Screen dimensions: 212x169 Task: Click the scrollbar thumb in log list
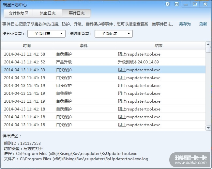208,50
